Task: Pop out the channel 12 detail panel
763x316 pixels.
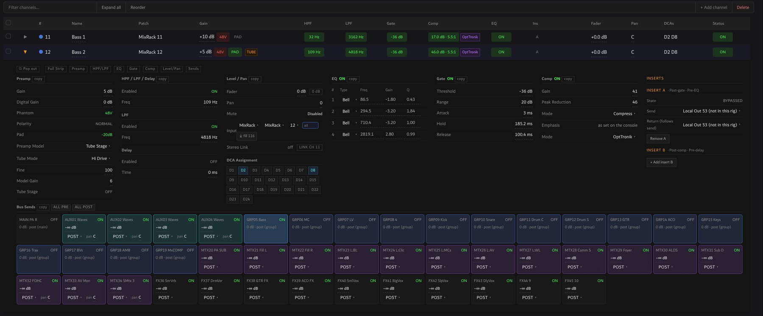Action: click(x=28, y=69)
